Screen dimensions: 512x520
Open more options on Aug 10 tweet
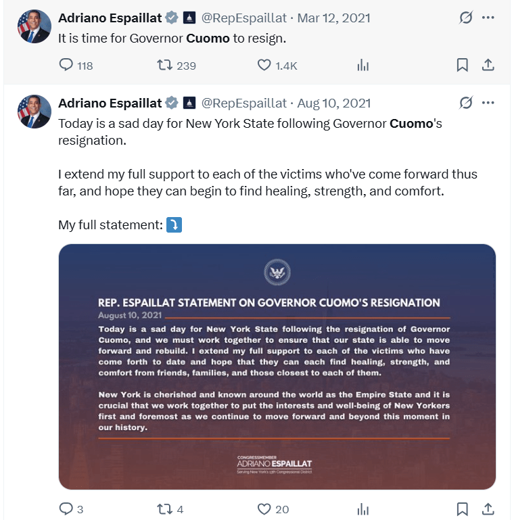(488, 103)
